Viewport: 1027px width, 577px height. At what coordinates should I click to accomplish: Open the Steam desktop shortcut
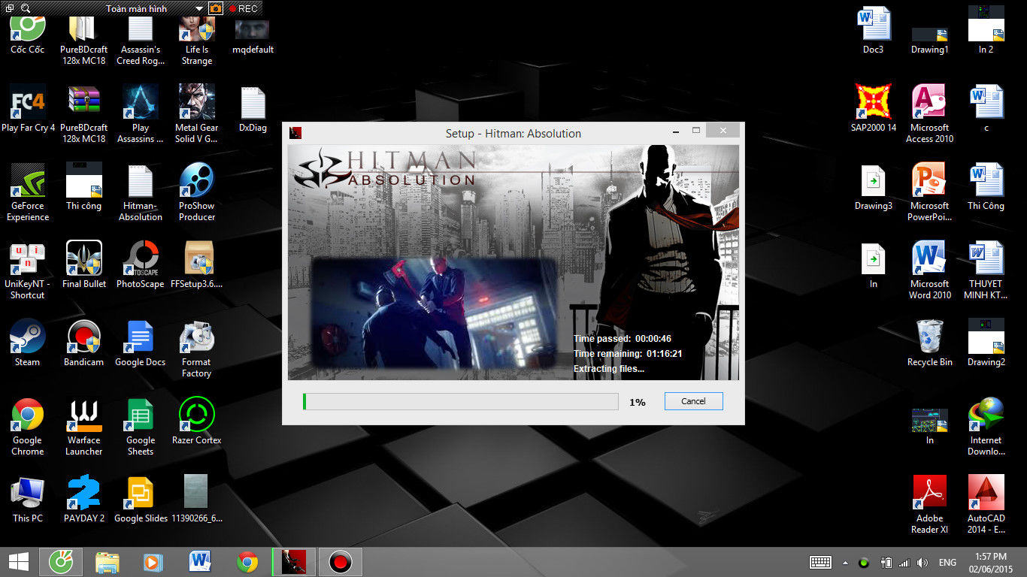click(28, 337)
